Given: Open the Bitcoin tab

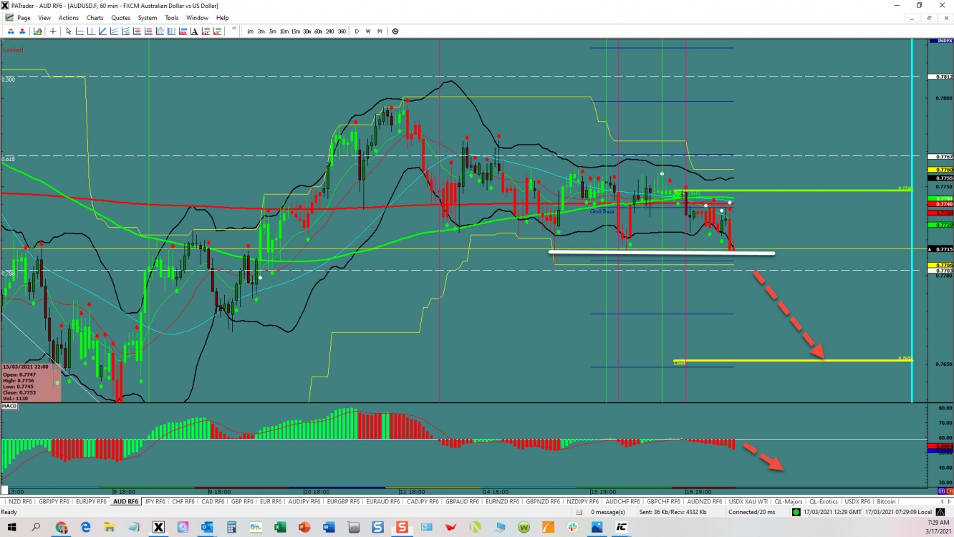Looking at the screenshot, I should pos(886,501).
